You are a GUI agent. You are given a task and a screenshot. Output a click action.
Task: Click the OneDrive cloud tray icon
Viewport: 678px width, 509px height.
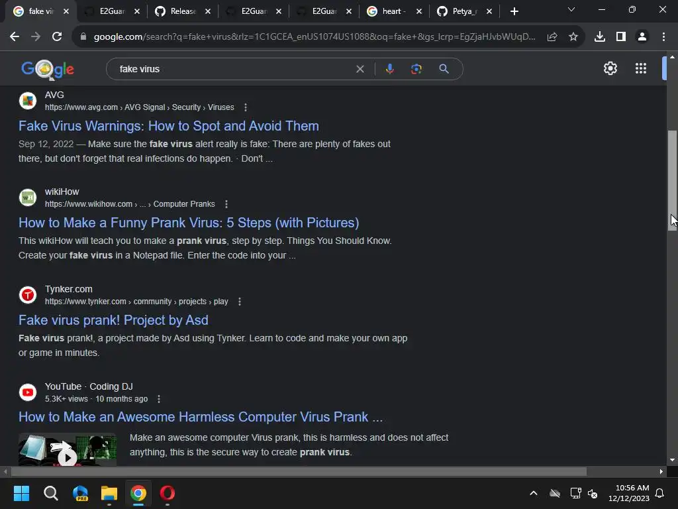[555, 493]
